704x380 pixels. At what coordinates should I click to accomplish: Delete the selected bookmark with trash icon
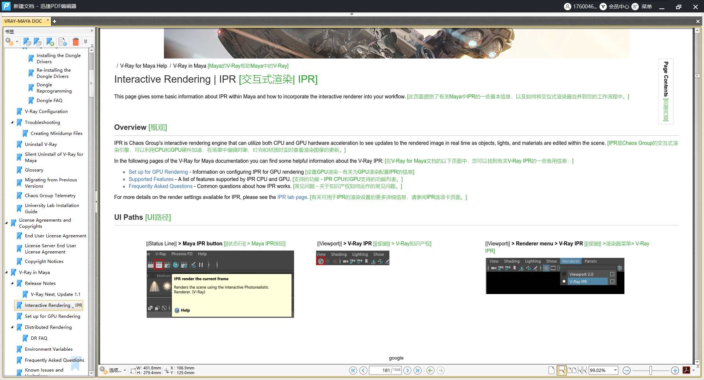coord(76,42)
